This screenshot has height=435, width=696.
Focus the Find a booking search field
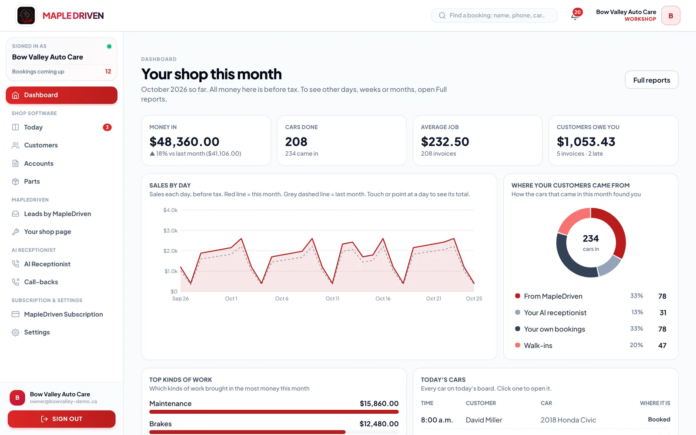coord(495,16)
